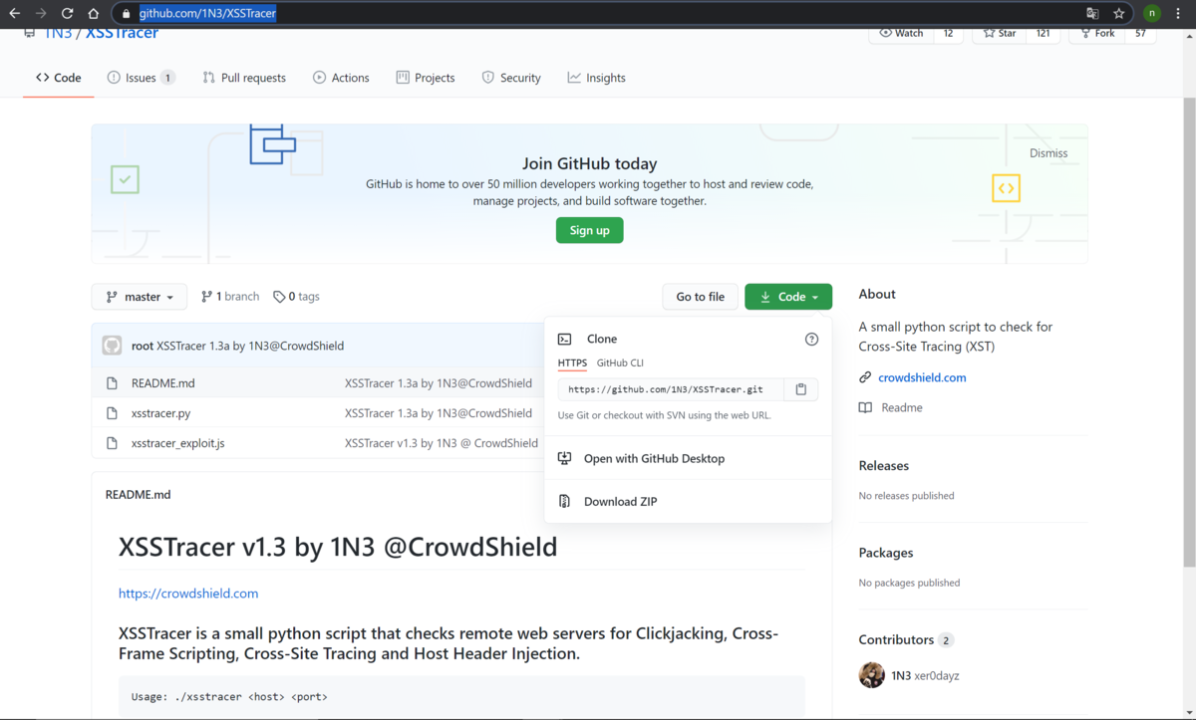Bookmark this page with the star icon

click(x=1119, y=14)
